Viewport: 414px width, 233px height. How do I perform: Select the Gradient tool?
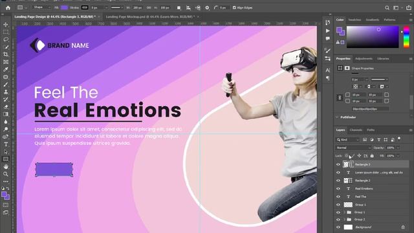pos(6,114)
